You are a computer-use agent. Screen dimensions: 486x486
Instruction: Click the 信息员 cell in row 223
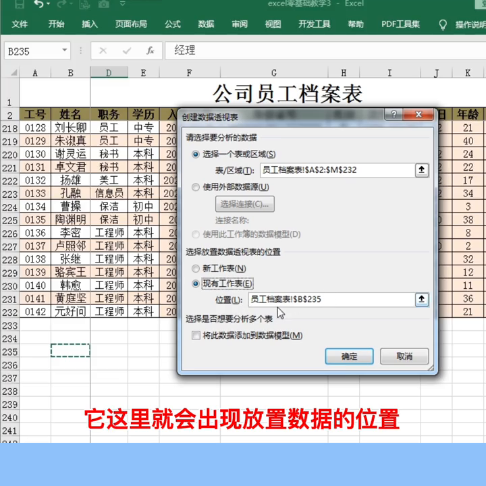(109, 193)
